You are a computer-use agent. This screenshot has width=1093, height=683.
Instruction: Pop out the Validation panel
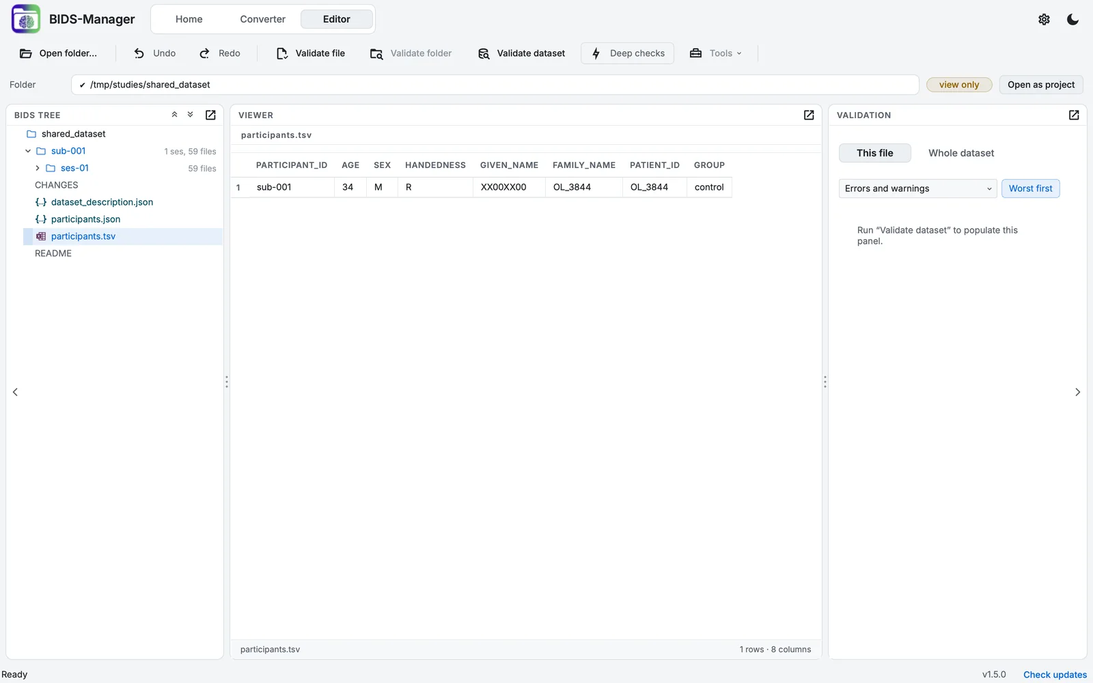1074,115
